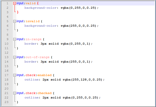The width and height of the screenshot is (156, 107).
Task: Click 'input' selector on line 9
Action: click(x=20, y=39)
